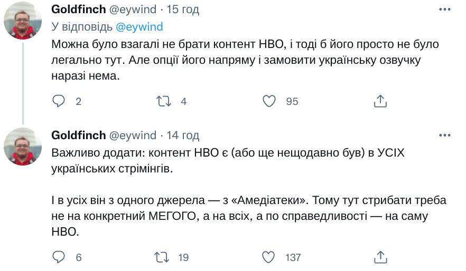Image resolution: width=466 pixels, height=271 pixels.
Task: Reply to the second tweet about Амедіатека
Action: [59, 257]
